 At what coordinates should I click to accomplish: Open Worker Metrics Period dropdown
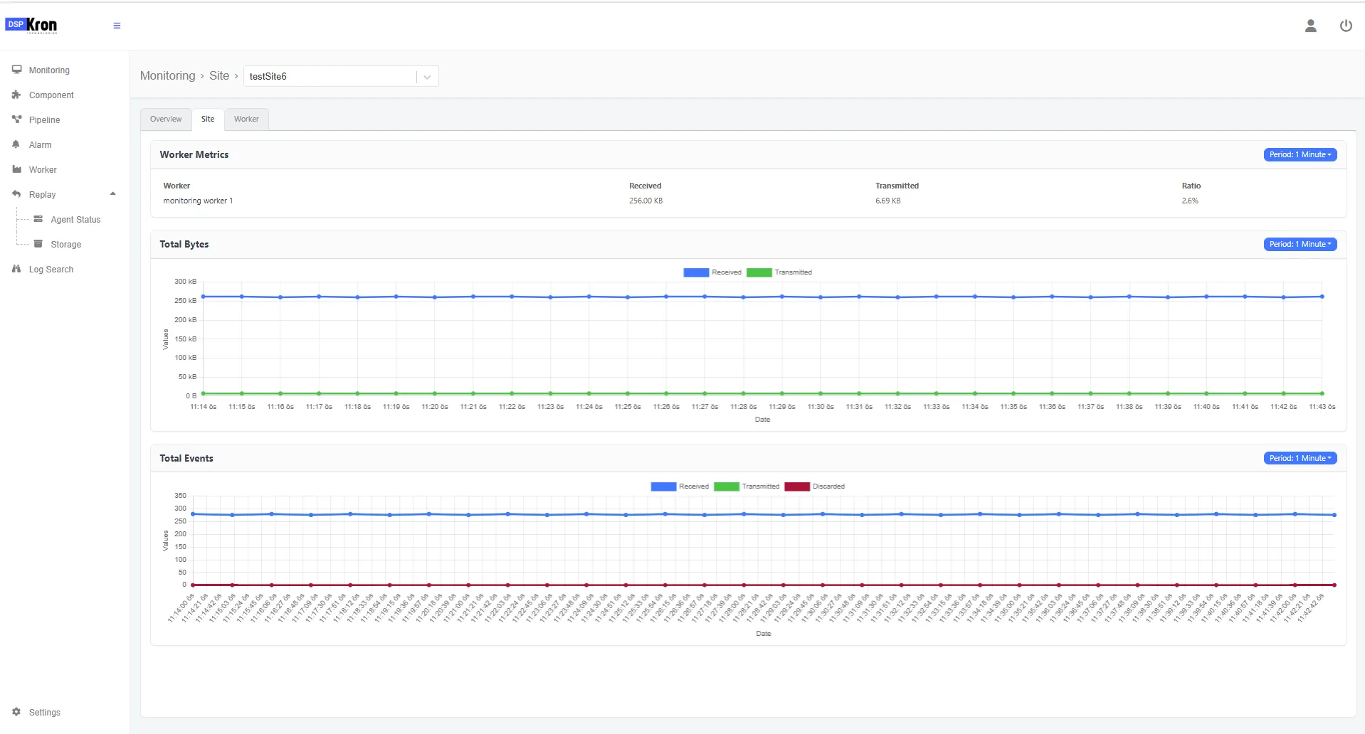(x=1300, y=154)
